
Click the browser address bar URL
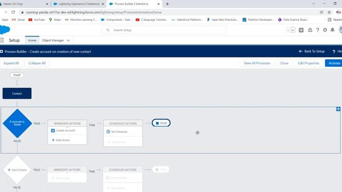click(x=94, y=12)
